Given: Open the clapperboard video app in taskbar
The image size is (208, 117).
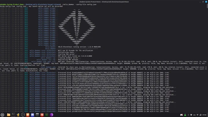Looking at the screenshot, I should [x=37, y=115].
